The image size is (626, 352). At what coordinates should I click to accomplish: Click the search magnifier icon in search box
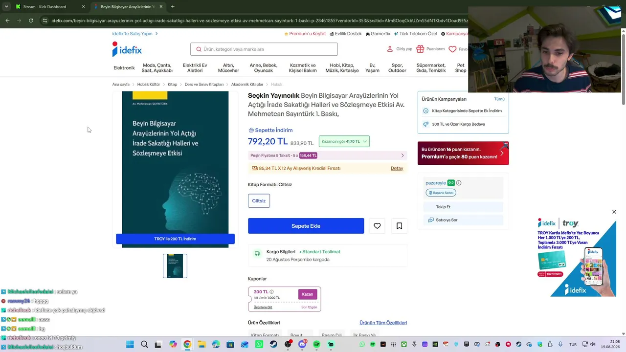click(199, 49)
